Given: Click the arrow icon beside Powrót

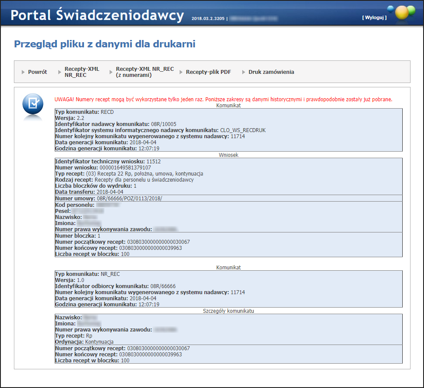Looking at the screenshot, I should coord(23,72).
